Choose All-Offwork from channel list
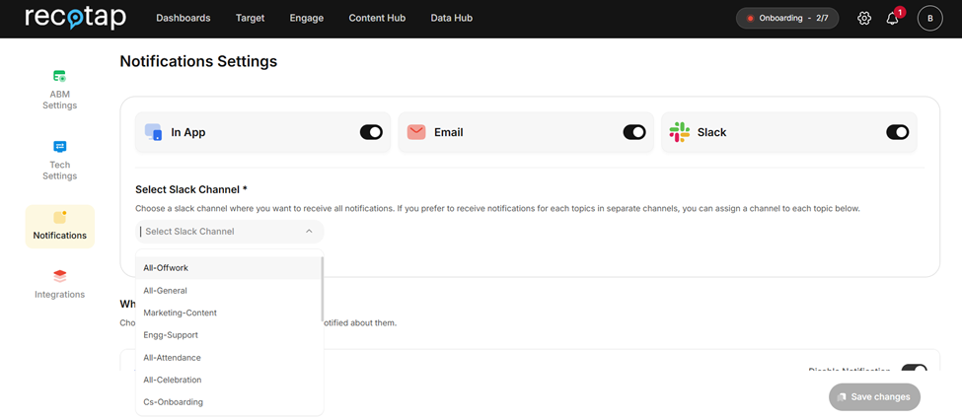 pos(166,268)
